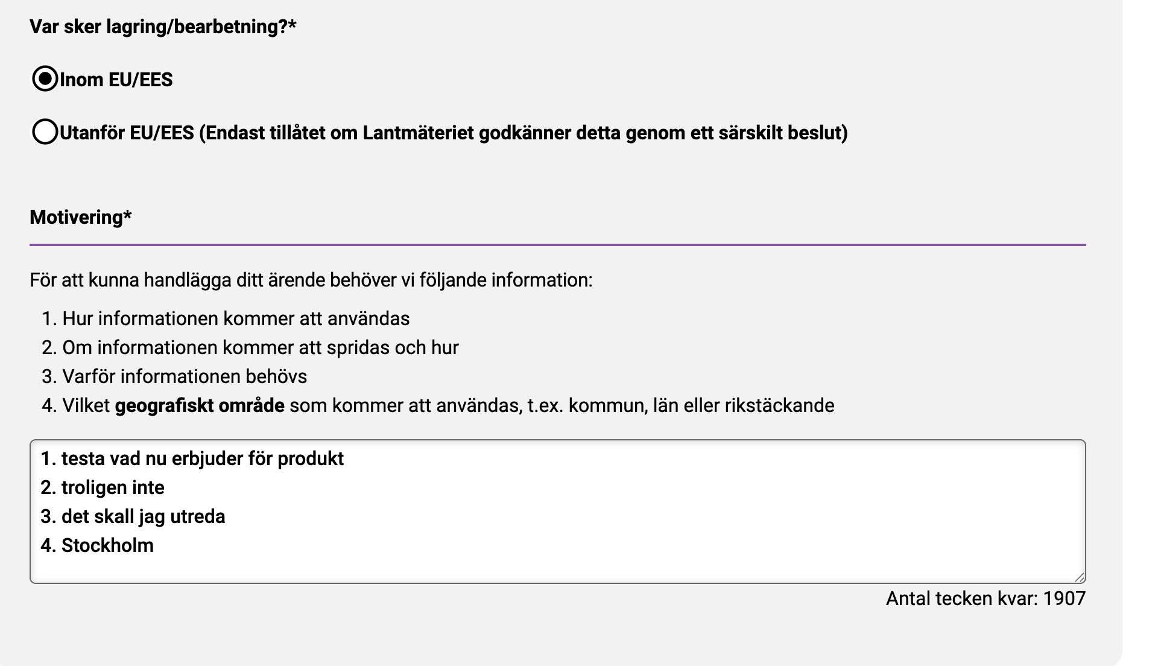Click the "Antal tecken kvar: 1907" counter
Viewport: 1158px width, 666px height.
[x=986, y=598]
